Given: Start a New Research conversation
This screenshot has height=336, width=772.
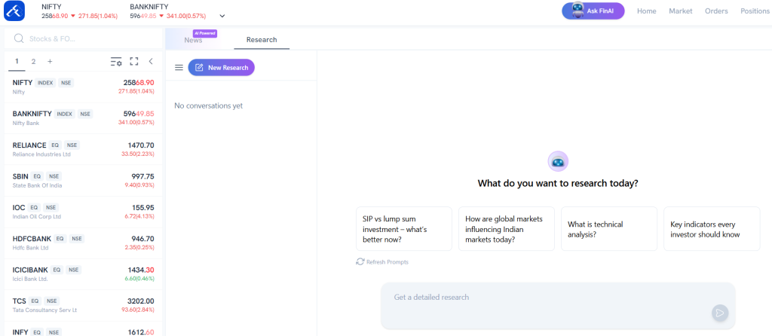Looking at the screenshot, I should [x=222, y=68].
